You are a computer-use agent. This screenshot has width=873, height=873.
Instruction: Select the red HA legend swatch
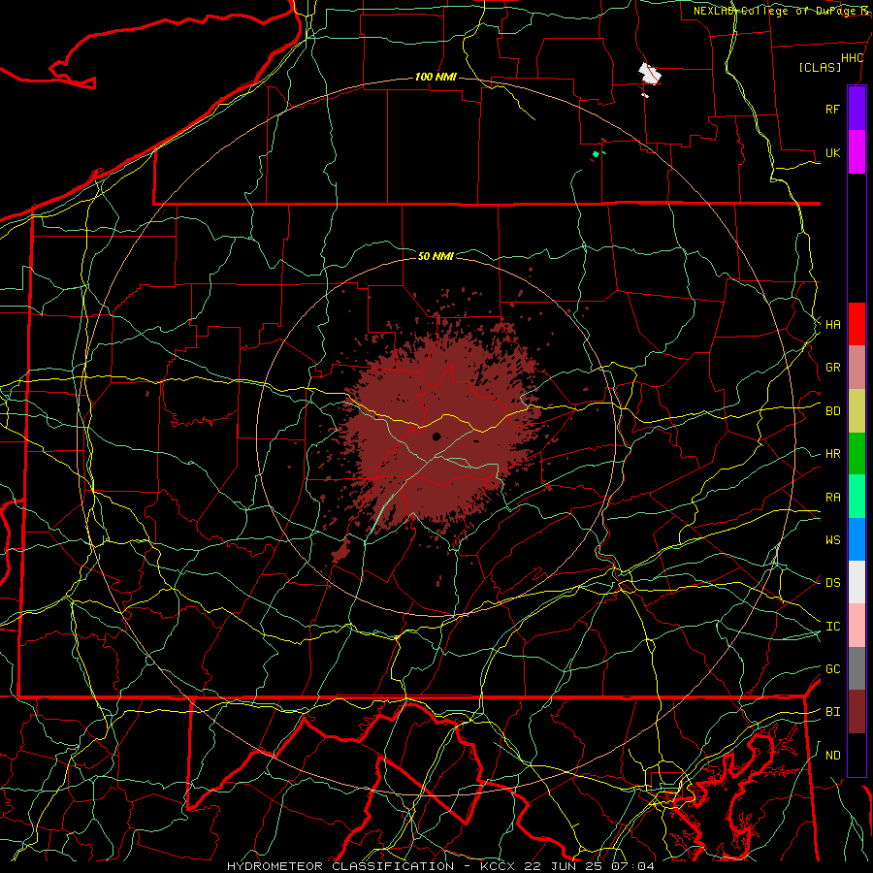point(857,324)
